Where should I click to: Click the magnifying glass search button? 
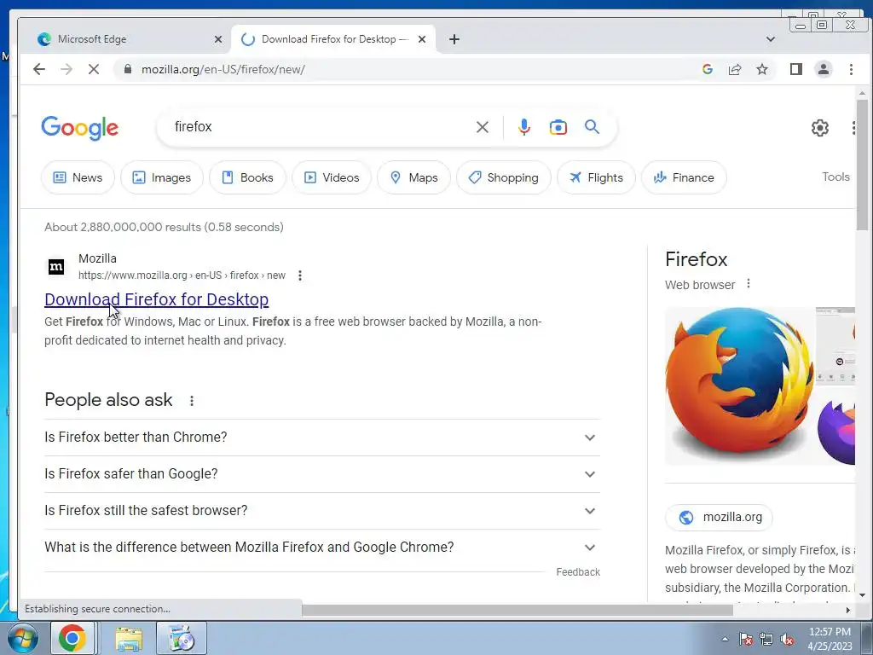pyautogui.click(x=592, y=127)
